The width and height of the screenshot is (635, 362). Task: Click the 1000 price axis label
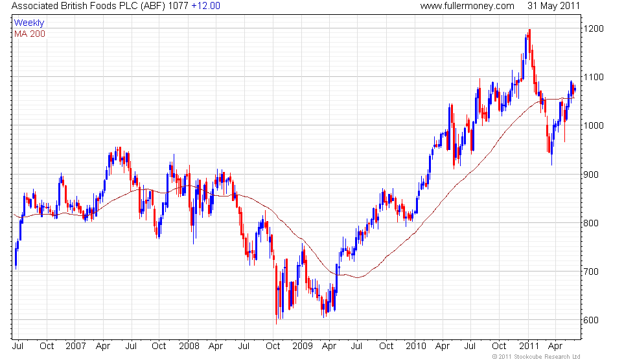pyautogui.click(x=594, y=125)
